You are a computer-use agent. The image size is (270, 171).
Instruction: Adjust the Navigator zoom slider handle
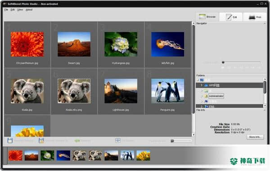pyautogui.click(x=223, y=62)
